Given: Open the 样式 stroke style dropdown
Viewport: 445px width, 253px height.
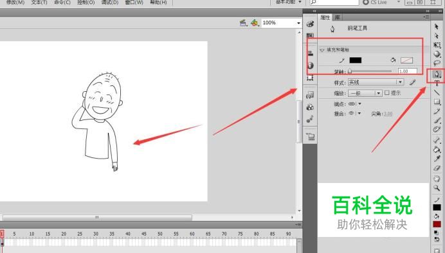Looking at the screenshot, I should (376, 82).
